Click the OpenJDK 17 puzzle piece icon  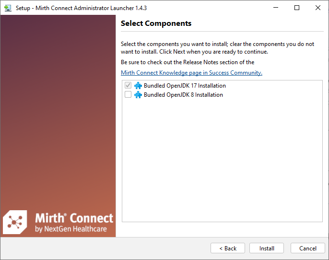tap(138, 86)
